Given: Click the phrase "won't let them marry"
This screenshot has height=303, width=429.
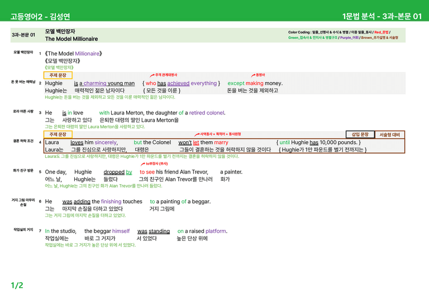Looking at the screenshot, I should pos(203,142).
